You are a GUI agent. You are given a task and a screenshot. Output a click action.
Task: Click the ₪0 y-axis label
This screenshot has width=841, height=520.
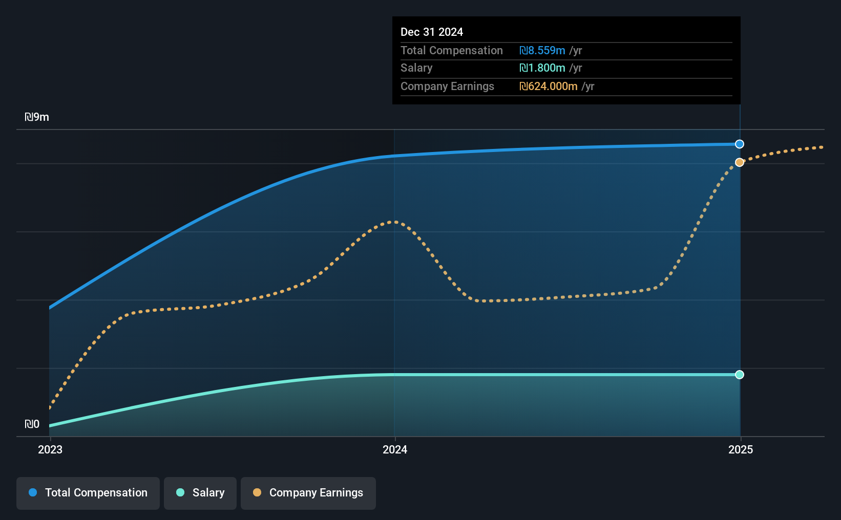(x=32, y=424)
